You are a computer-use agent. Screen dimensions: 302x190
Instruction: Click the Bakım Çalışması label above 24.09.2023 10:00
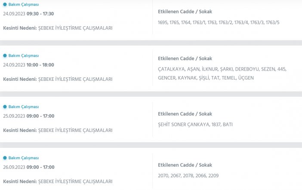point(24,56)
